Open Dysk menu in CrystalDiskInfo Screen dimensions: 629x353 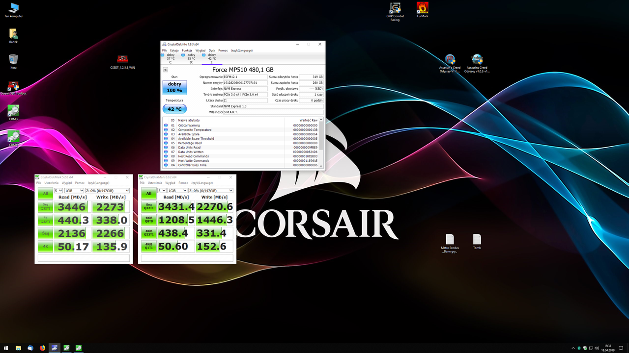click(212, 50)
